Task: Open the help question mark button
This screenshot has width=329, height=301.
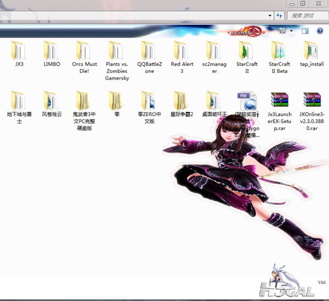Action: pos(320,31)
